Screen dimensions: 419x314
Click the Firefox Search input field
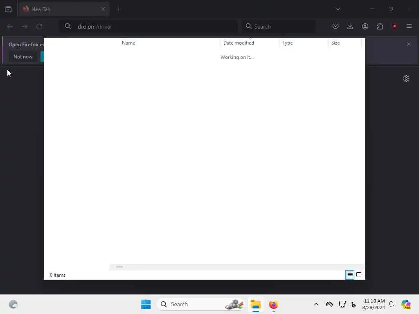(x=279, y=27)
